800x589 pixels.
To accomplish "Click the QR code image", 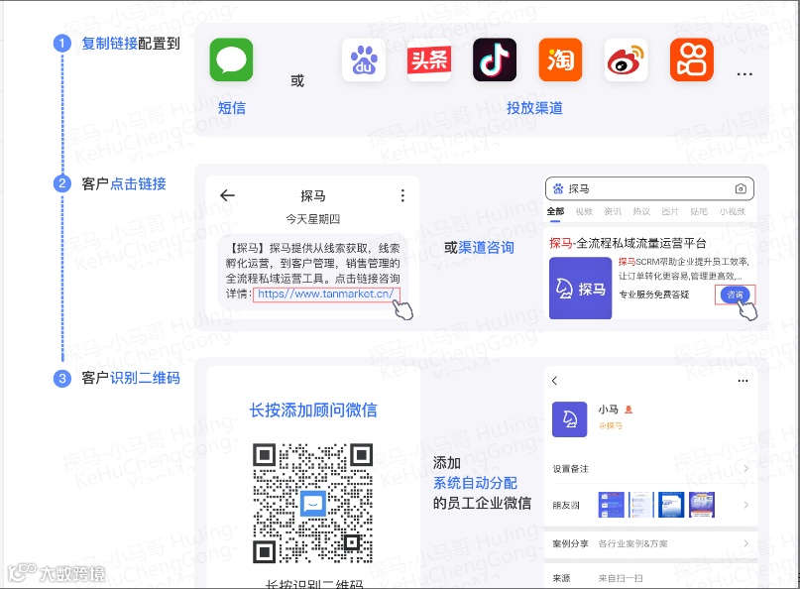I will pyautogui.click(x=312, y=504).
